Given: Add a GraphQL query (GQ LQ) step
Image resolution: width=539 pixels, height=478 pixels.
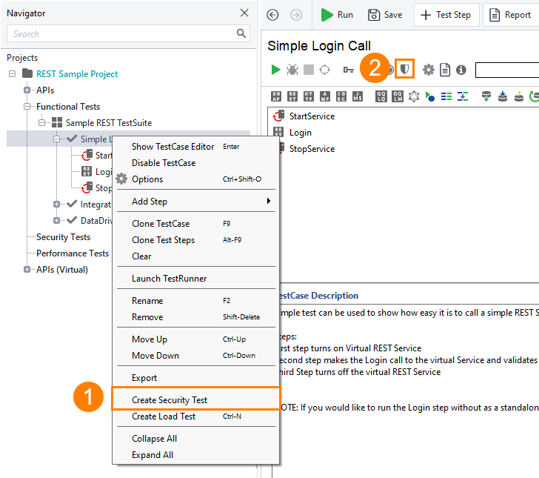Looking at the screenshot, I should coord(381,96).
